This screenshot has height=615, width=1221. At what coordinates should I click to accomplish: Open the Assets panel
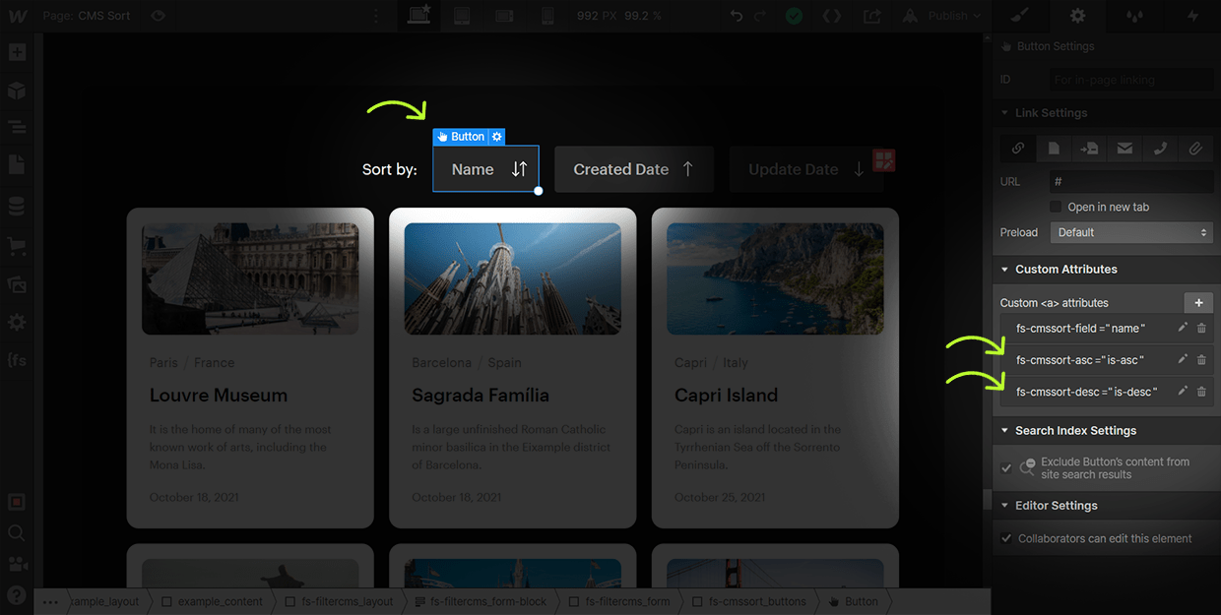tap(17, 283)
